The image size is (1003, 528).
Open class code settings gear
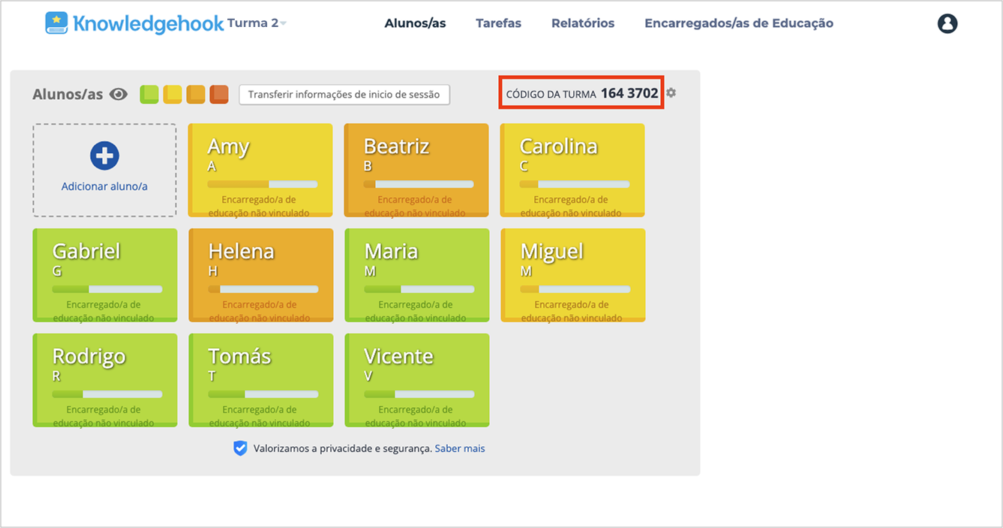(671, 93)
